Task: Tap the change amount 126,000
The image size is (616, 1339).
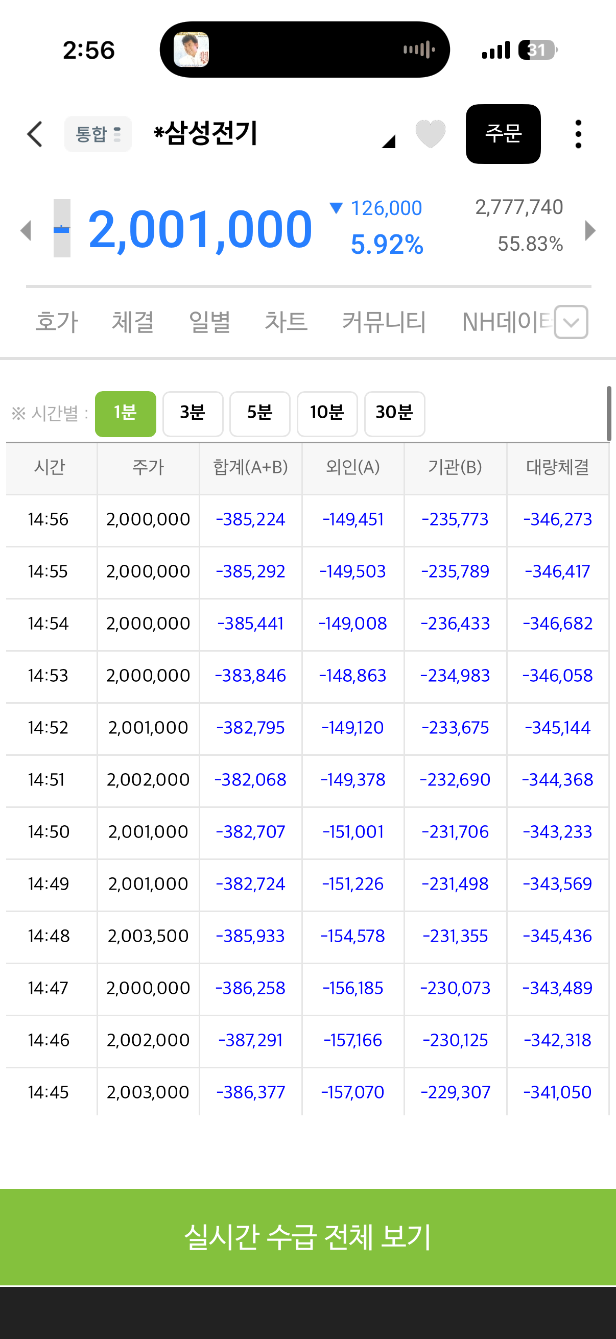Action: (386, 208)
